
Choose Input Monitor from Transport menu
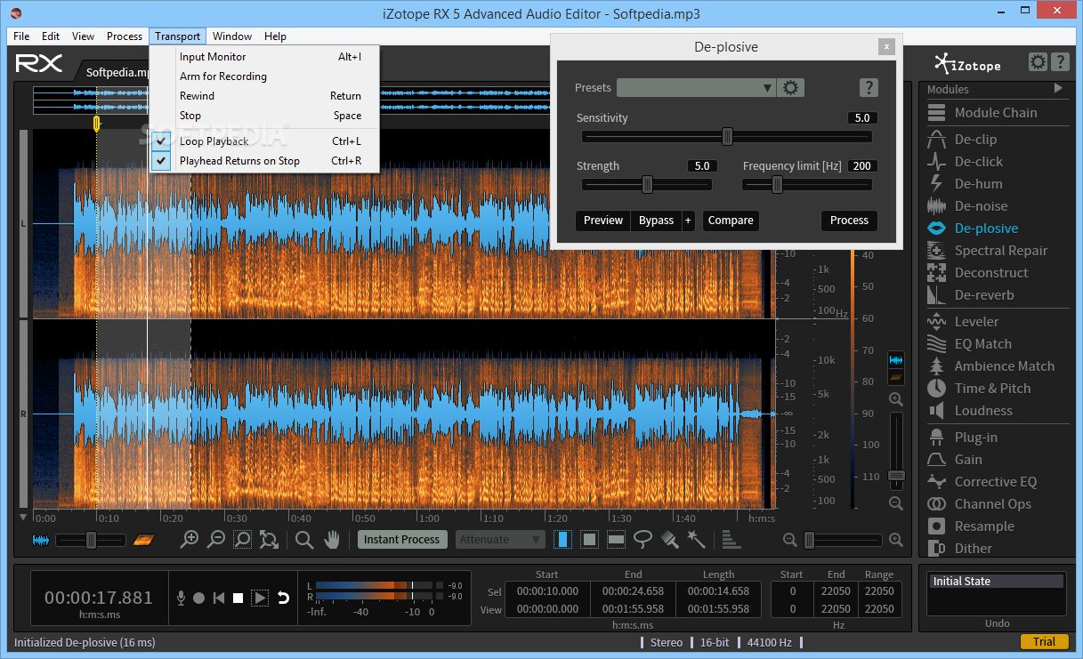(264, 57)
